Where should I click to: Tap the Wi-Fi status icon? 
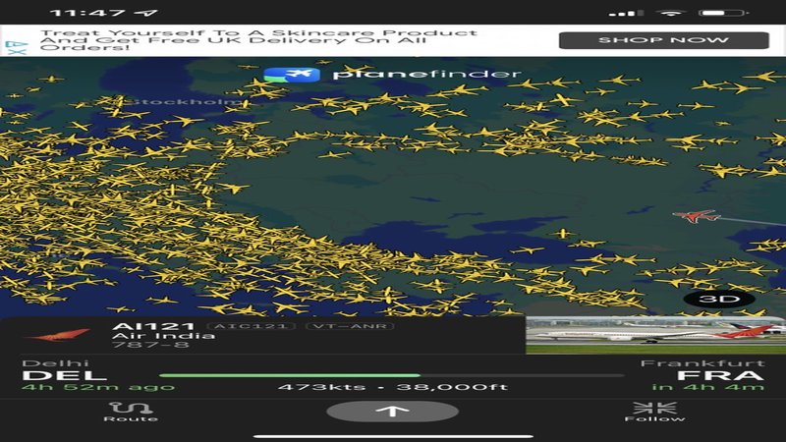tap(672, 13)
